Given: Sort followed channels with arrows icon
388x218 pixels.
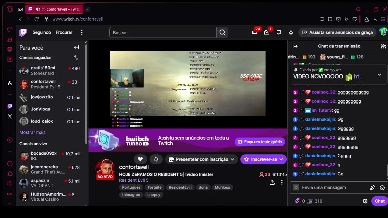Looking at the screenshot, I should pyautogui.click(x=76, y=58).
